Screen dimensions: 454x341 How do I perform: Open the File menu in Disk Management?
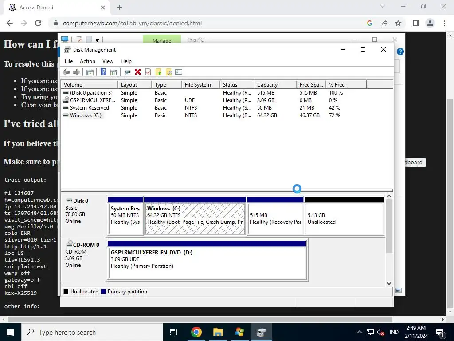point(69,61)
